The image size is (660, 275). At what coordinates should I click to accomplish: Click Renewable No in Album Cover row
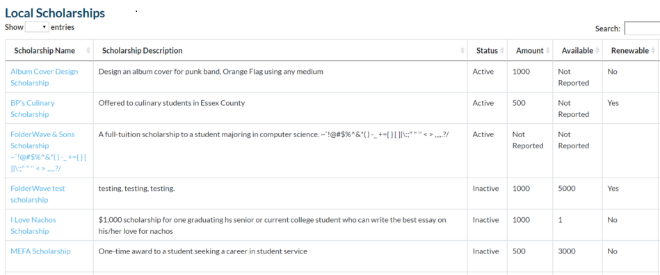613,72
